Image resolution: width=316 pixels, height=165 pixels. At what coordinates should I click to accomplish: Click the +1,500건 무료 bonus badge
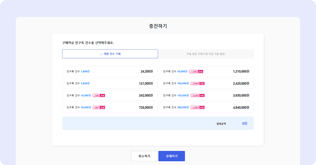coord(196,71)
